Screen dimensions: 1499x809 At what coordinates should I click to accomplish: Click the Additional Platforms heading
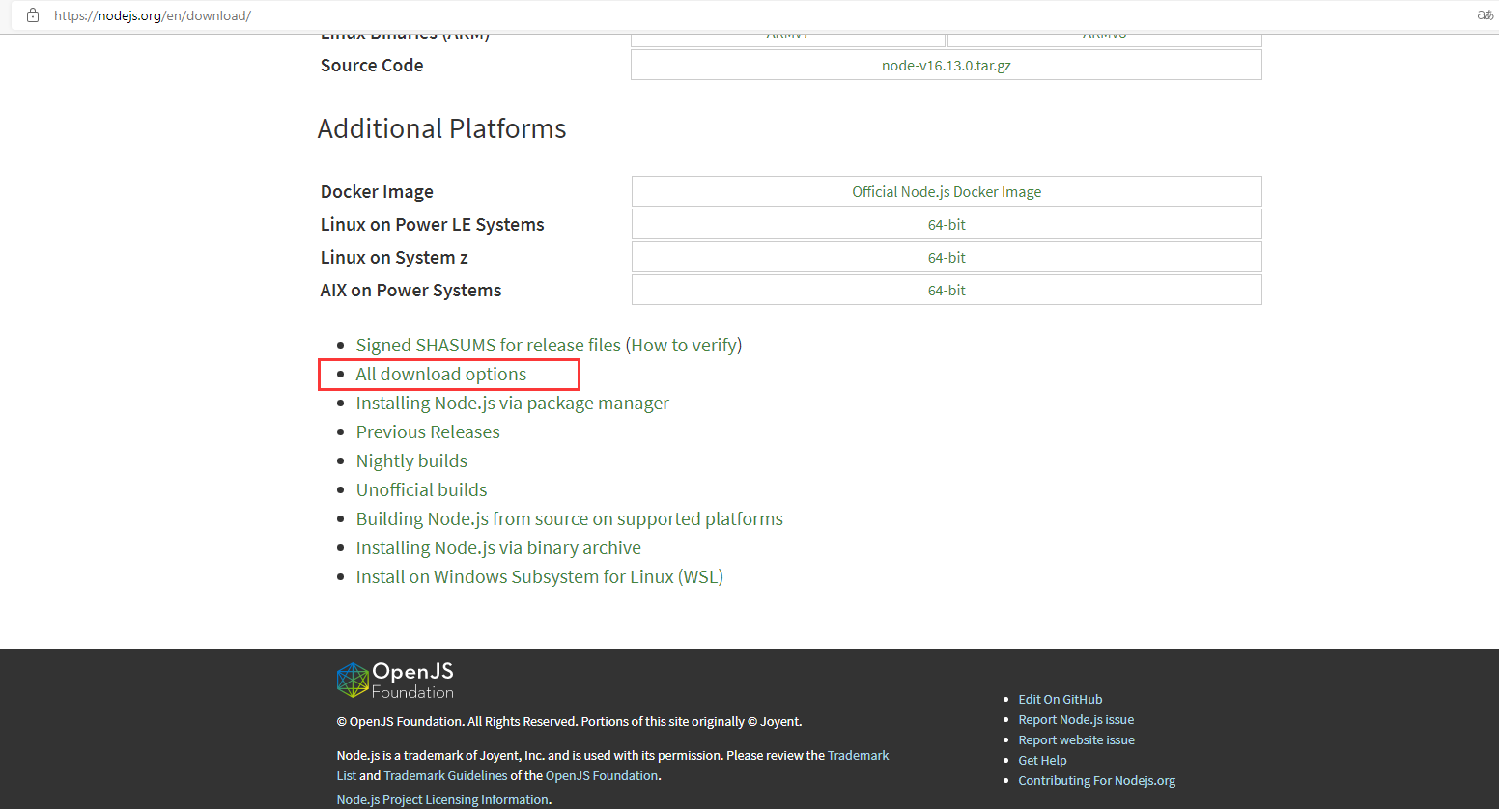[x=442, y=129]
